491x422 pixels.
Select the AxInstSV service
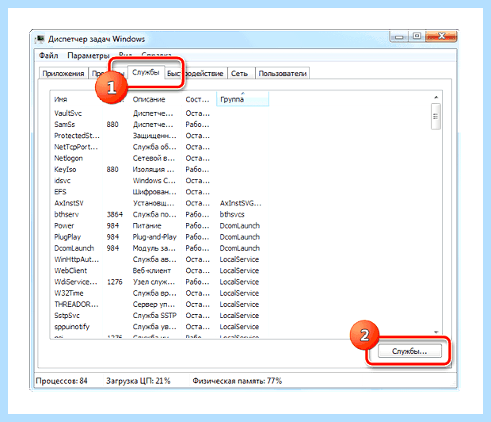point(69,203)
